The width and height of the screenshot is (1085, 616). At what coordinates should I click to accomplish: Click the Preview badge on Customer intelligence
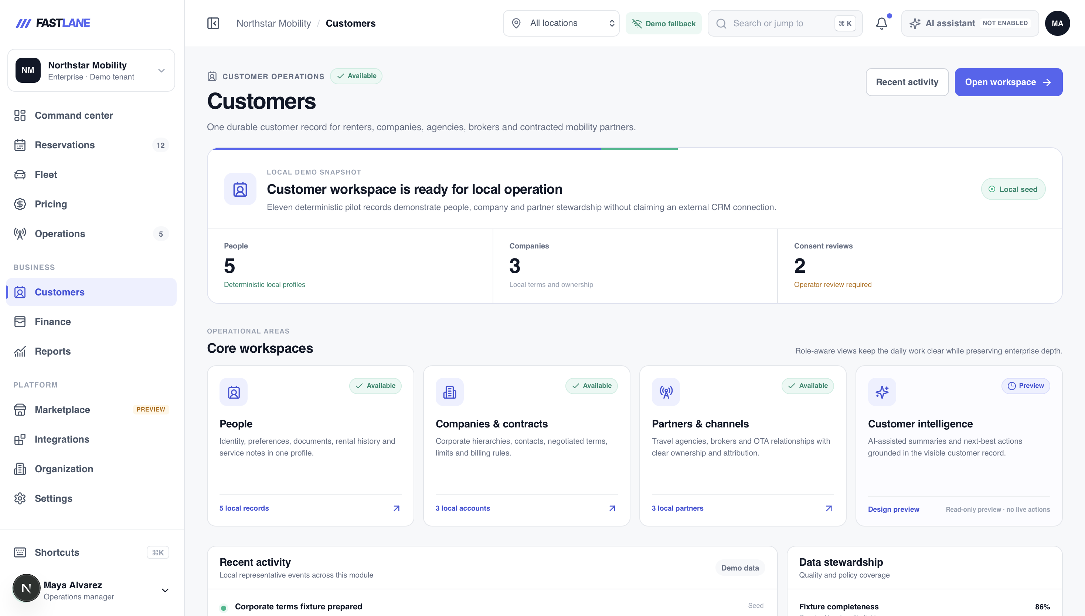click(1026, 386)
